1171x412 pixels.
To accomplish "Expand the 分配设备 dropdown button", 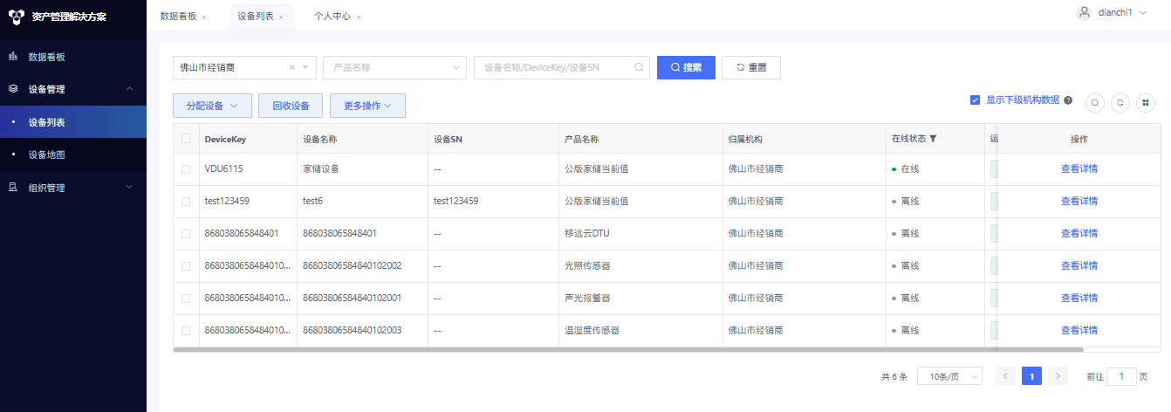I will coord(212,106).
